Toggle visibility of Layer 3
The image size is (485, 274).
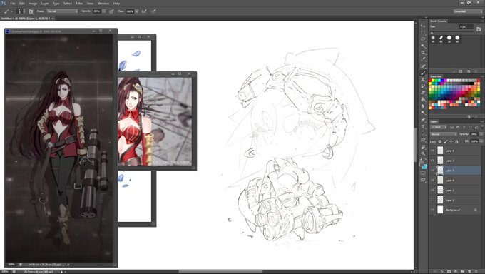click(432, 161)
